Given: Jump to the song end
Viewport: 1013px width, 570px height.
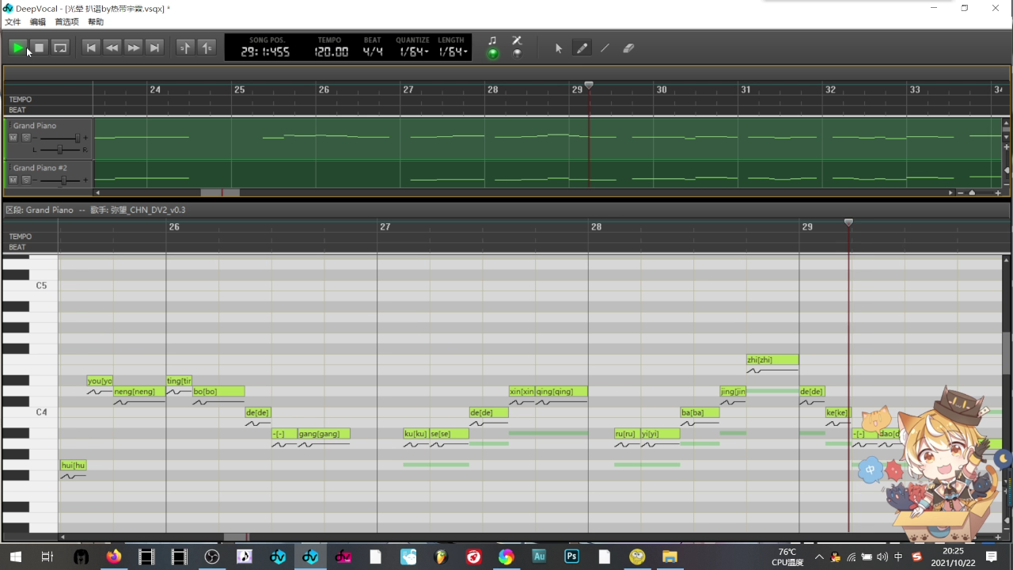Looking at the screenshot, I should point(155,48).
